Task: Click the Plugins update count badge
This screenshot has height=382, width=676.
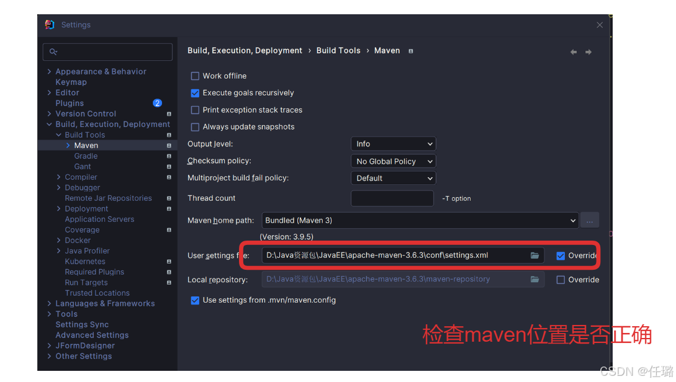Action: (x=157, y=103)
